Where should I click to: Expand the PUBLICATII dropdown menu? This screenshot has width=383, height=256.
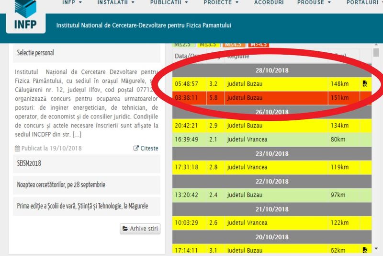(169, 2)
